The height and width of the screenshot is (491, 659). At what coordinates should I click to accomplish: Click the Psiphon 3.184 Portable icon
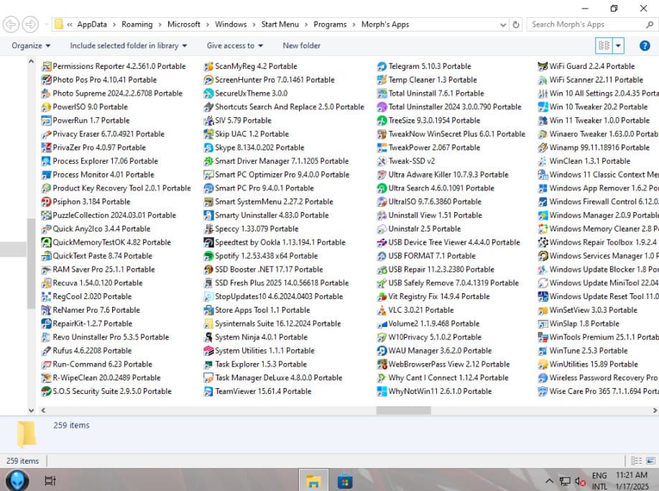pos(46,202)
